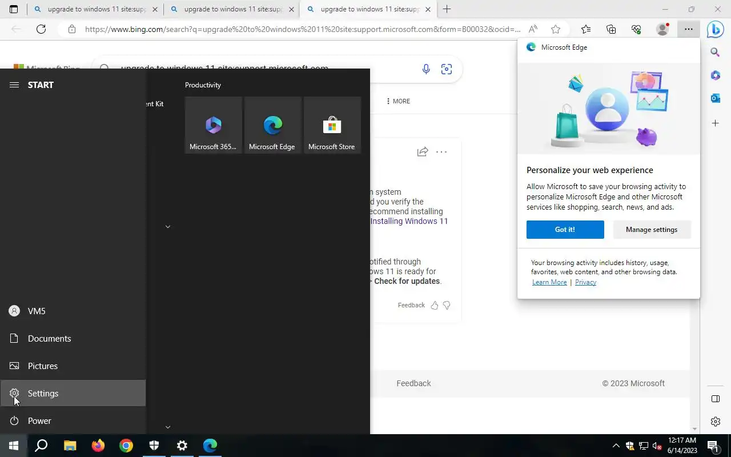This screenshot has width=731, height=457.
Task: Open Windows Security from taskbar
Action: coord(154,446)
